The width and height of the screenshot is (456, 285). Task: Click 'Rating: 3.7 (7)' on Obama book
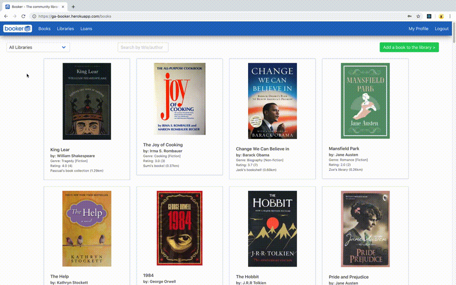[x=247, y=165]
